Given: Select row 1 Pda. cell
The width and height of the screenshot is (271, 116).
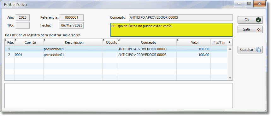Looking at the screenshot, I should coord(9,49).
